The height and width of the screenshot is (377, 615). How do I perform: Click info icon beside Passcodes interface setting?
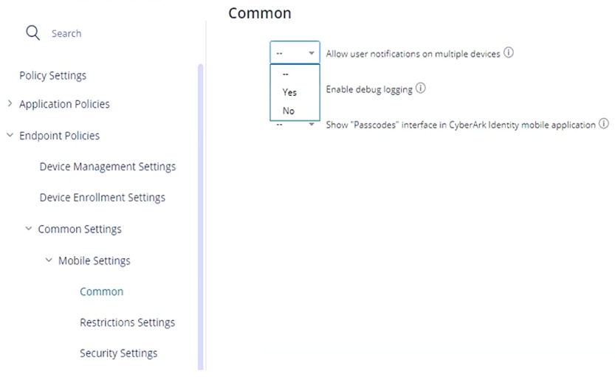click(x=603, y=124)
